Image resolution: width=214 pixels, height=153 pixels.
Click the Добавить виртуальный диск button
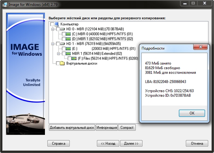point(72,128)
